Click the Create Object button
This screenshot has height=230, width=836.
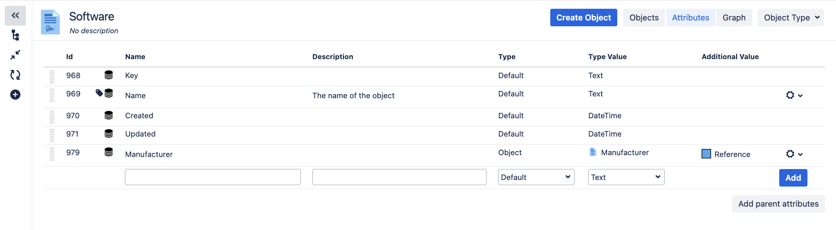[x=583, y=17]
